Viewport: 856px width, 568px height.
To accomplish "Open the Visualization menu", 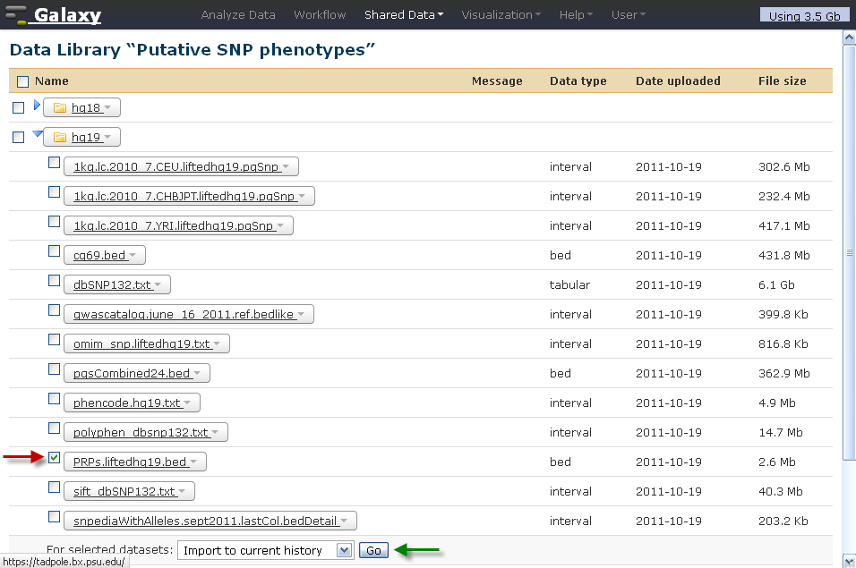I will (x=501, y=14).
